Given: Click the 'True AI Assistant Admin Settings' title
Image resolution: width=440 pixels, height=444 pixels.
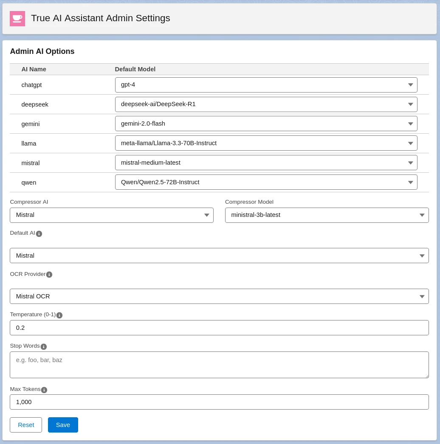Looking at the screenshot, I should click(x=101, y=18).
